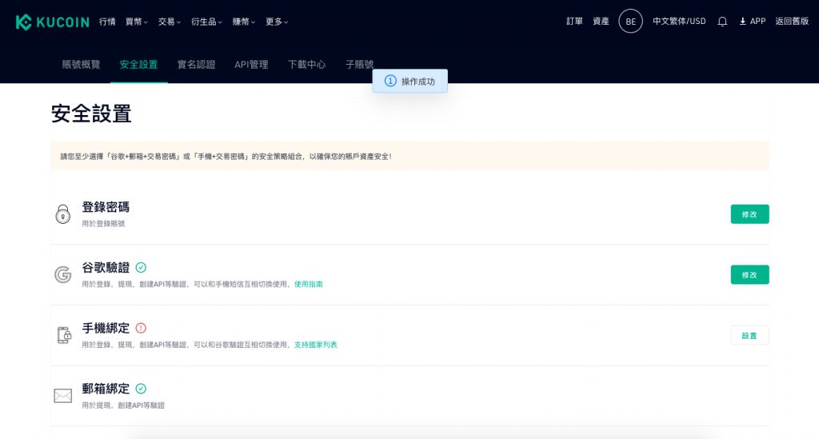The width and height of the screenshot is (819, 439).
Task: Click the info icon in 操作成功 toast
Action: tap(390, 81)
